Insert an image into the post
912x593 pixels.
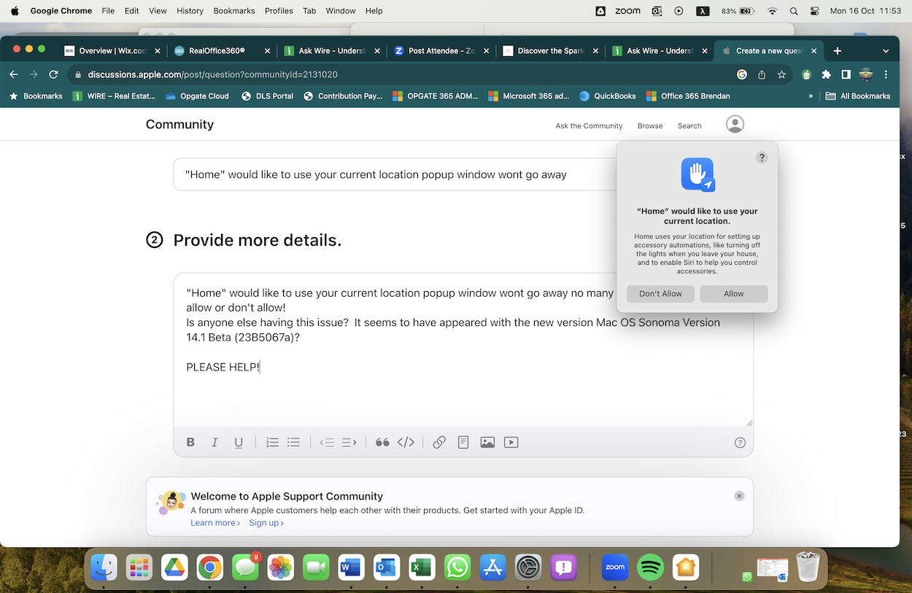[x=487, y=442]
